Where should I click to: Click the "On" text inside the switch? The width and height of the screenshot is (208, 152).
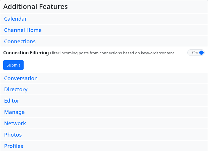pos(195,53)
